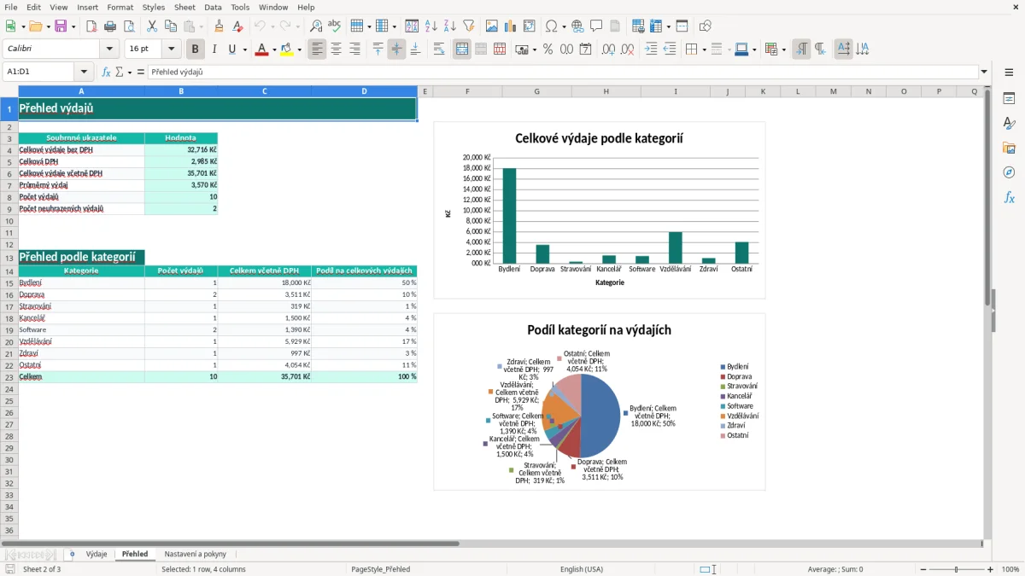Insert a special character (Omega icon)
This screenshot has width=1025, height=576.
(x=551, y=26)
